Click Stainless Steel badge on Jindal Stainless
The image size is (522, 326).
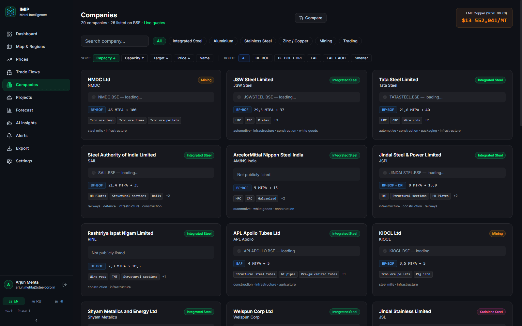click(x=491, y=312)
